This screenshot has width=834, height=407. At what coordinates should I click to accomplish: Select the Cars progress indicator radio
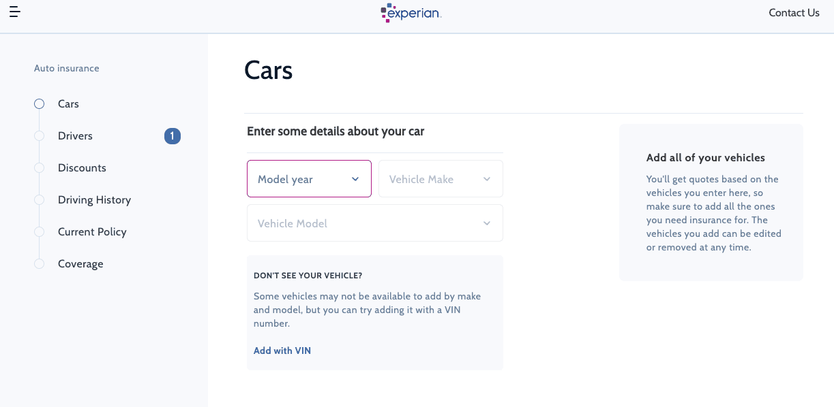point(40,103)
